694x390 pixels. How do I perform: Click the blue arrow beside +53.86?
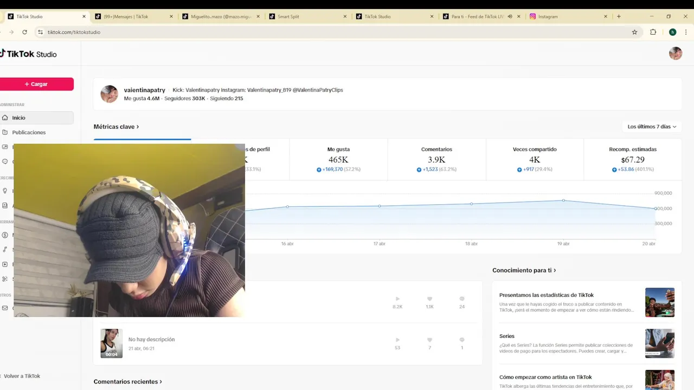614,170
